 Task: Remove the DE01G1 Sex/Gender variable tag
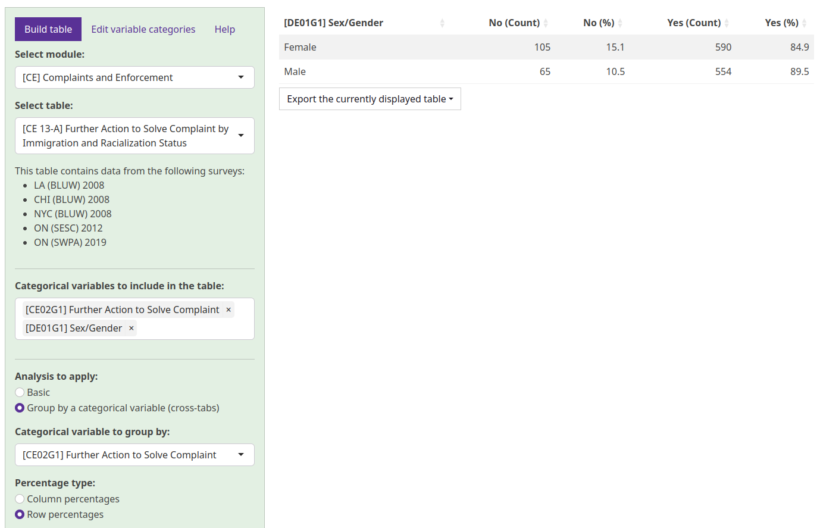point(132,328)
